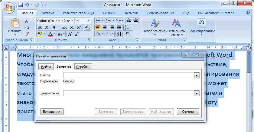Toggle paragraph marks ¶ display

[127, 34]
